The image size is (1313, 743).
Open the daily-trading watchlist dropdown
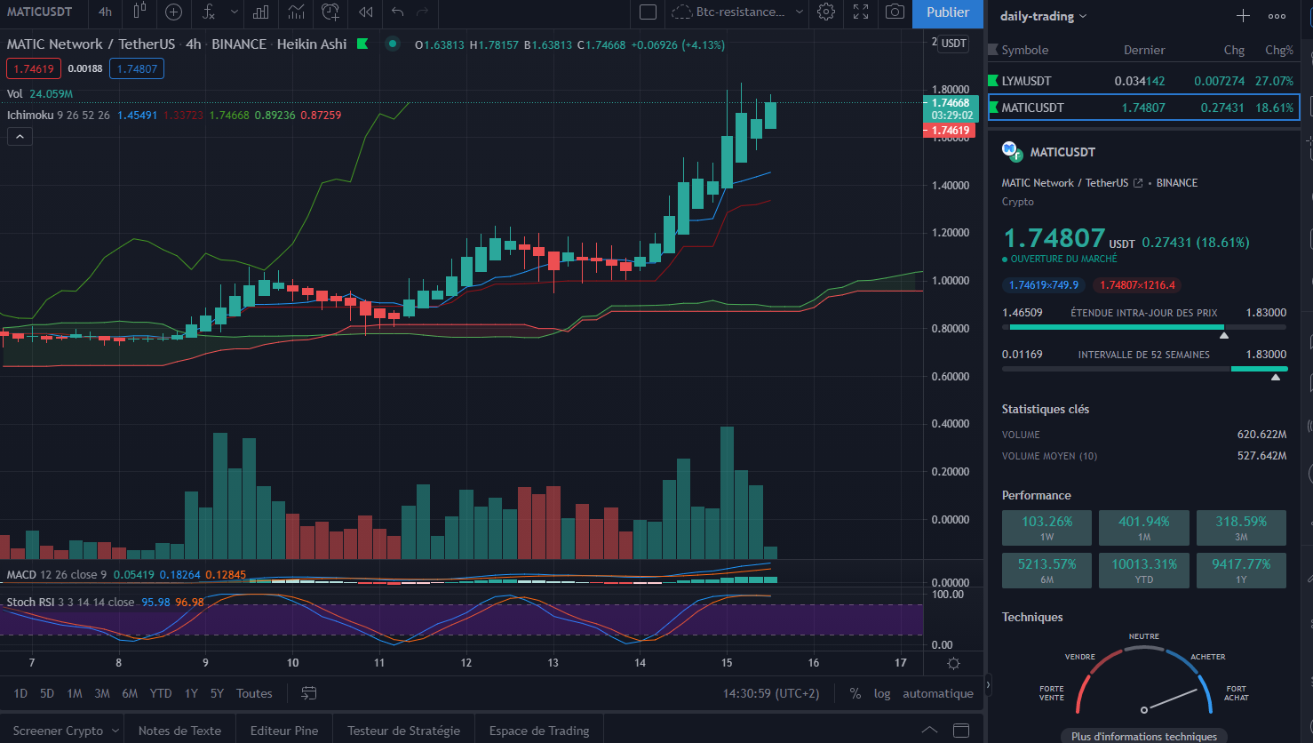(x=1043, y=16)
